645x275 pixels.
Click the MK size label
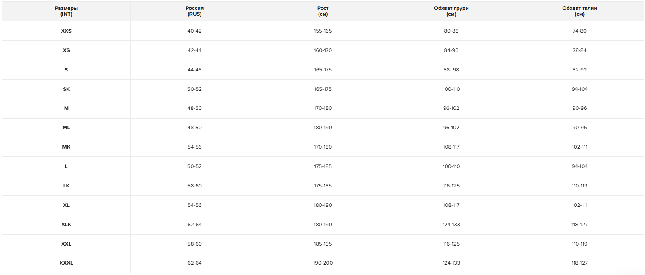point(66,147)
